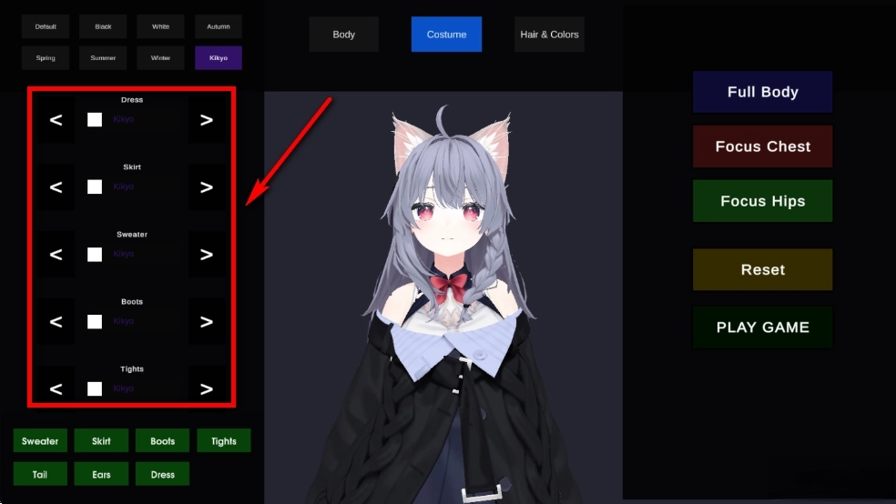Screen dimensions: 896x504
Task: Apply the Autumn color preset
Action: [219, 26]
